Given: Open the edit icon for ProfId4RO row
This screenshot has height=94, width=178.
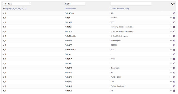Looking at the screenshot, I should [174, 77].
